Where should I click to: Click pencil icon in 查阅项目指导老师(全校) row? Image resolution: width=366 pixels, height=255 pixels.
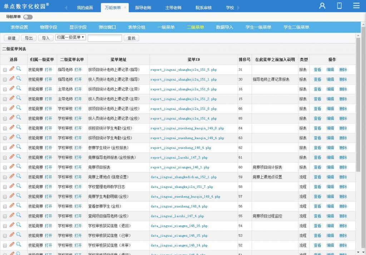[x=12, y=215]
